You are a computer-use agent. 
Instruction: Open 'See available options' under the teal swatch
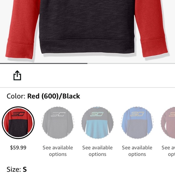coord(97,151)
